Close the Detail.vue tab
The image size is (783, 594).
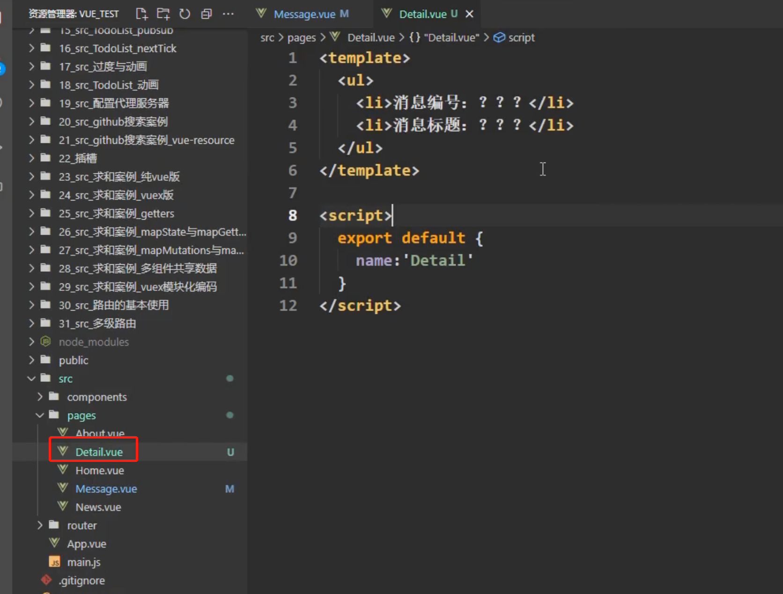tap(469, 14)
